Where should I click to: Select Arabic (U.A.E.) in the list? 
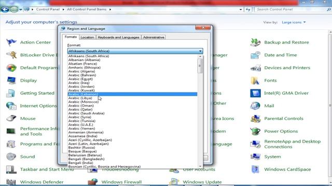pyautogui.click(x=132, y=125)
